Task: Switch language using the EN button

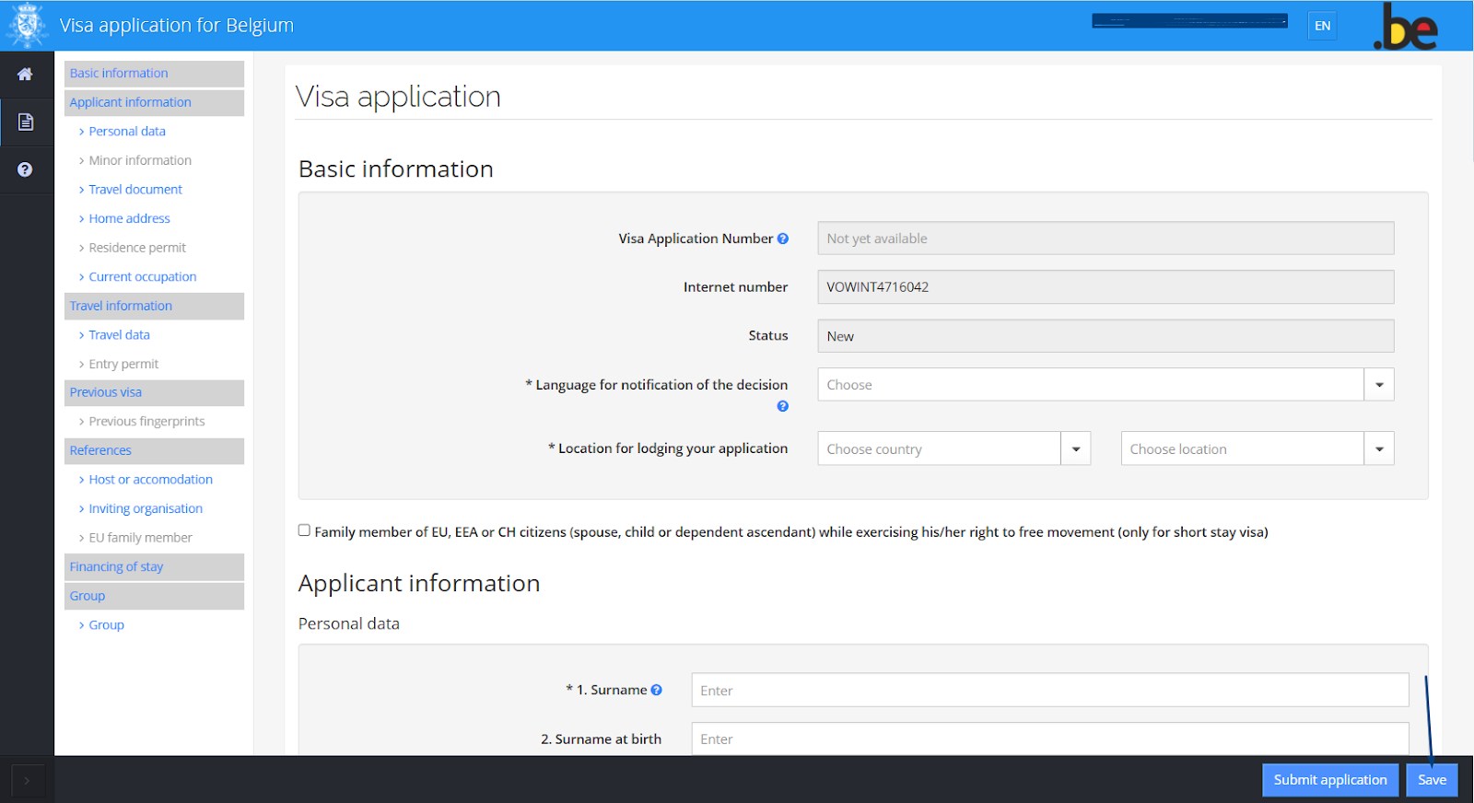Action: coord(1323,26)
